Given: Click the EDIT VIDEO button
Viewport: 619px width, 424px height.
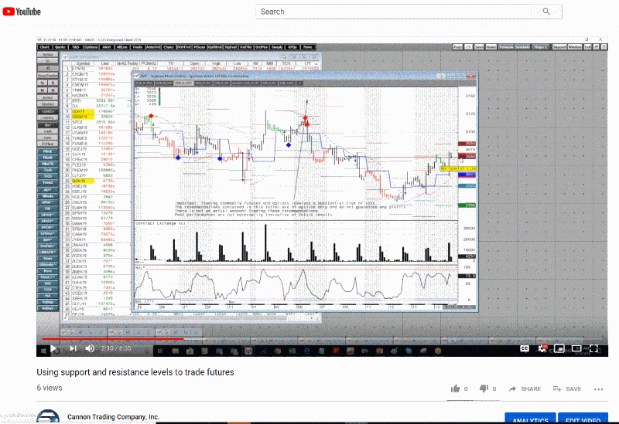Looking at the screenshot, I should (x=582, y=419).
